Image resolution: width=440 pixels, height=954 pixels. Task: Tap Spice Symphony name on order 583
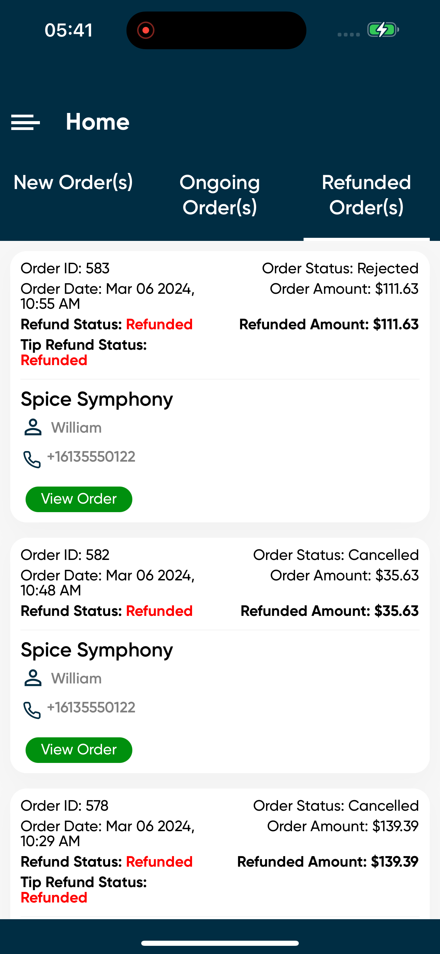(97, 399)
